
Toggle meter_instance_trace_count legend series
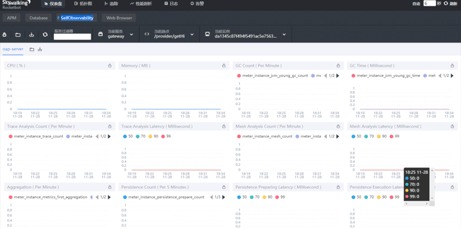(x=36, y=136)
